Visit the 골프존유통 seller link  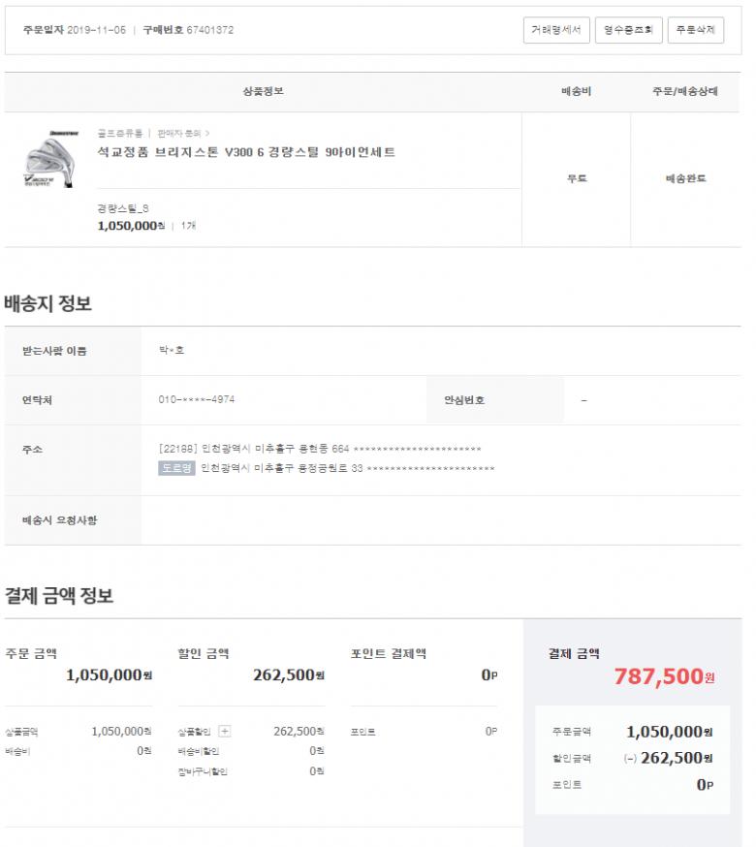[x=119, y=133]
